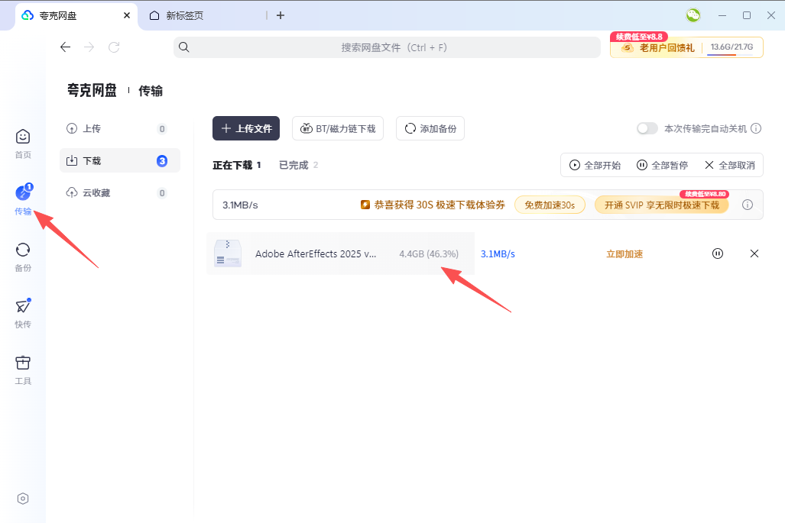Open the 工具 tools icon in sidebar
This screenshot has height=523, width=785.
22,365
